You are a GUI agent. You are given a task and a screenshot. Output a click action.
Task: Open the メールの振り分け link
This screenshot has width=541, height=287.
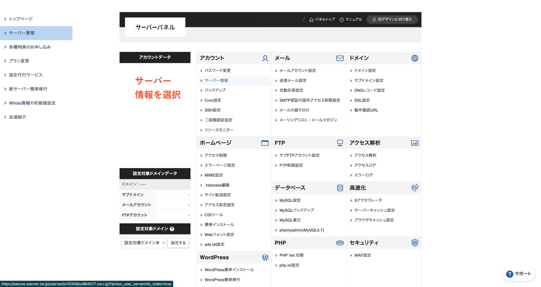point(294,110)
